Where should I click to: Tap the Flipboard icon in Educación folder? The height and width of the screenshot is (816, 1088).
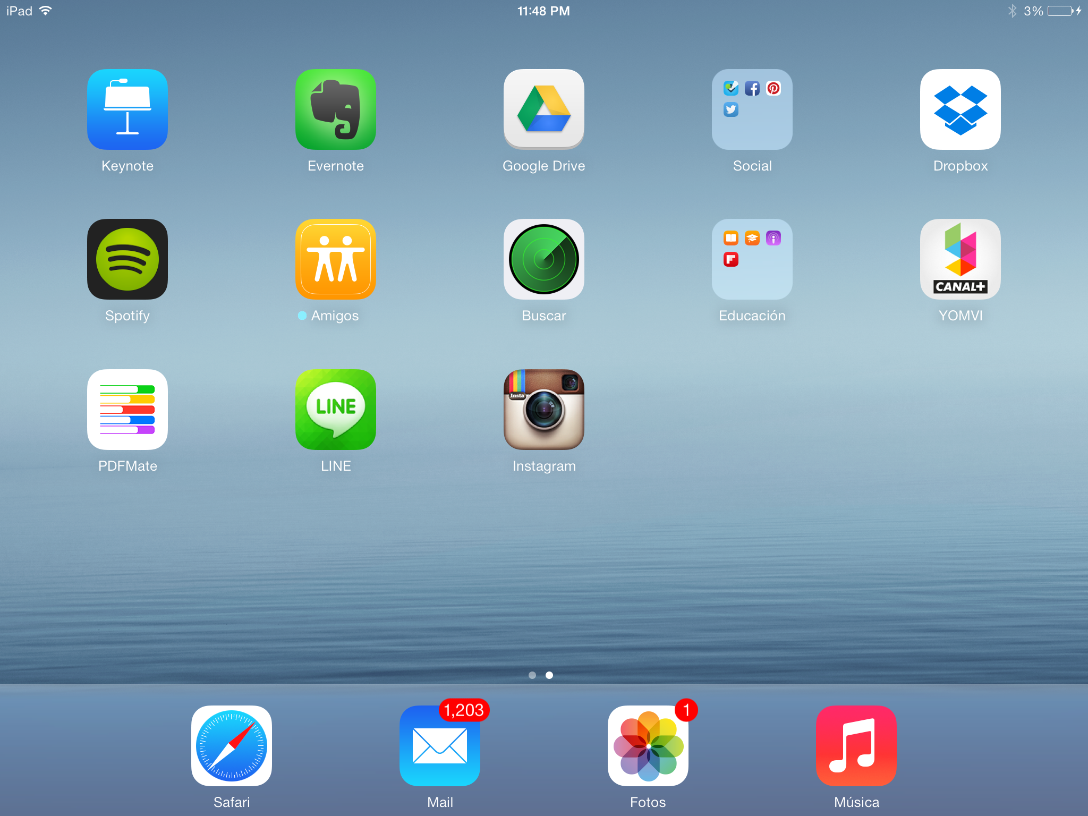(731, 259)
